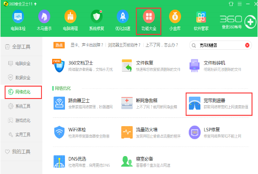The height and width of the screenshot is (174, 258).
Task: Launch 流量防火墙 tool
Action: point(151,133)
